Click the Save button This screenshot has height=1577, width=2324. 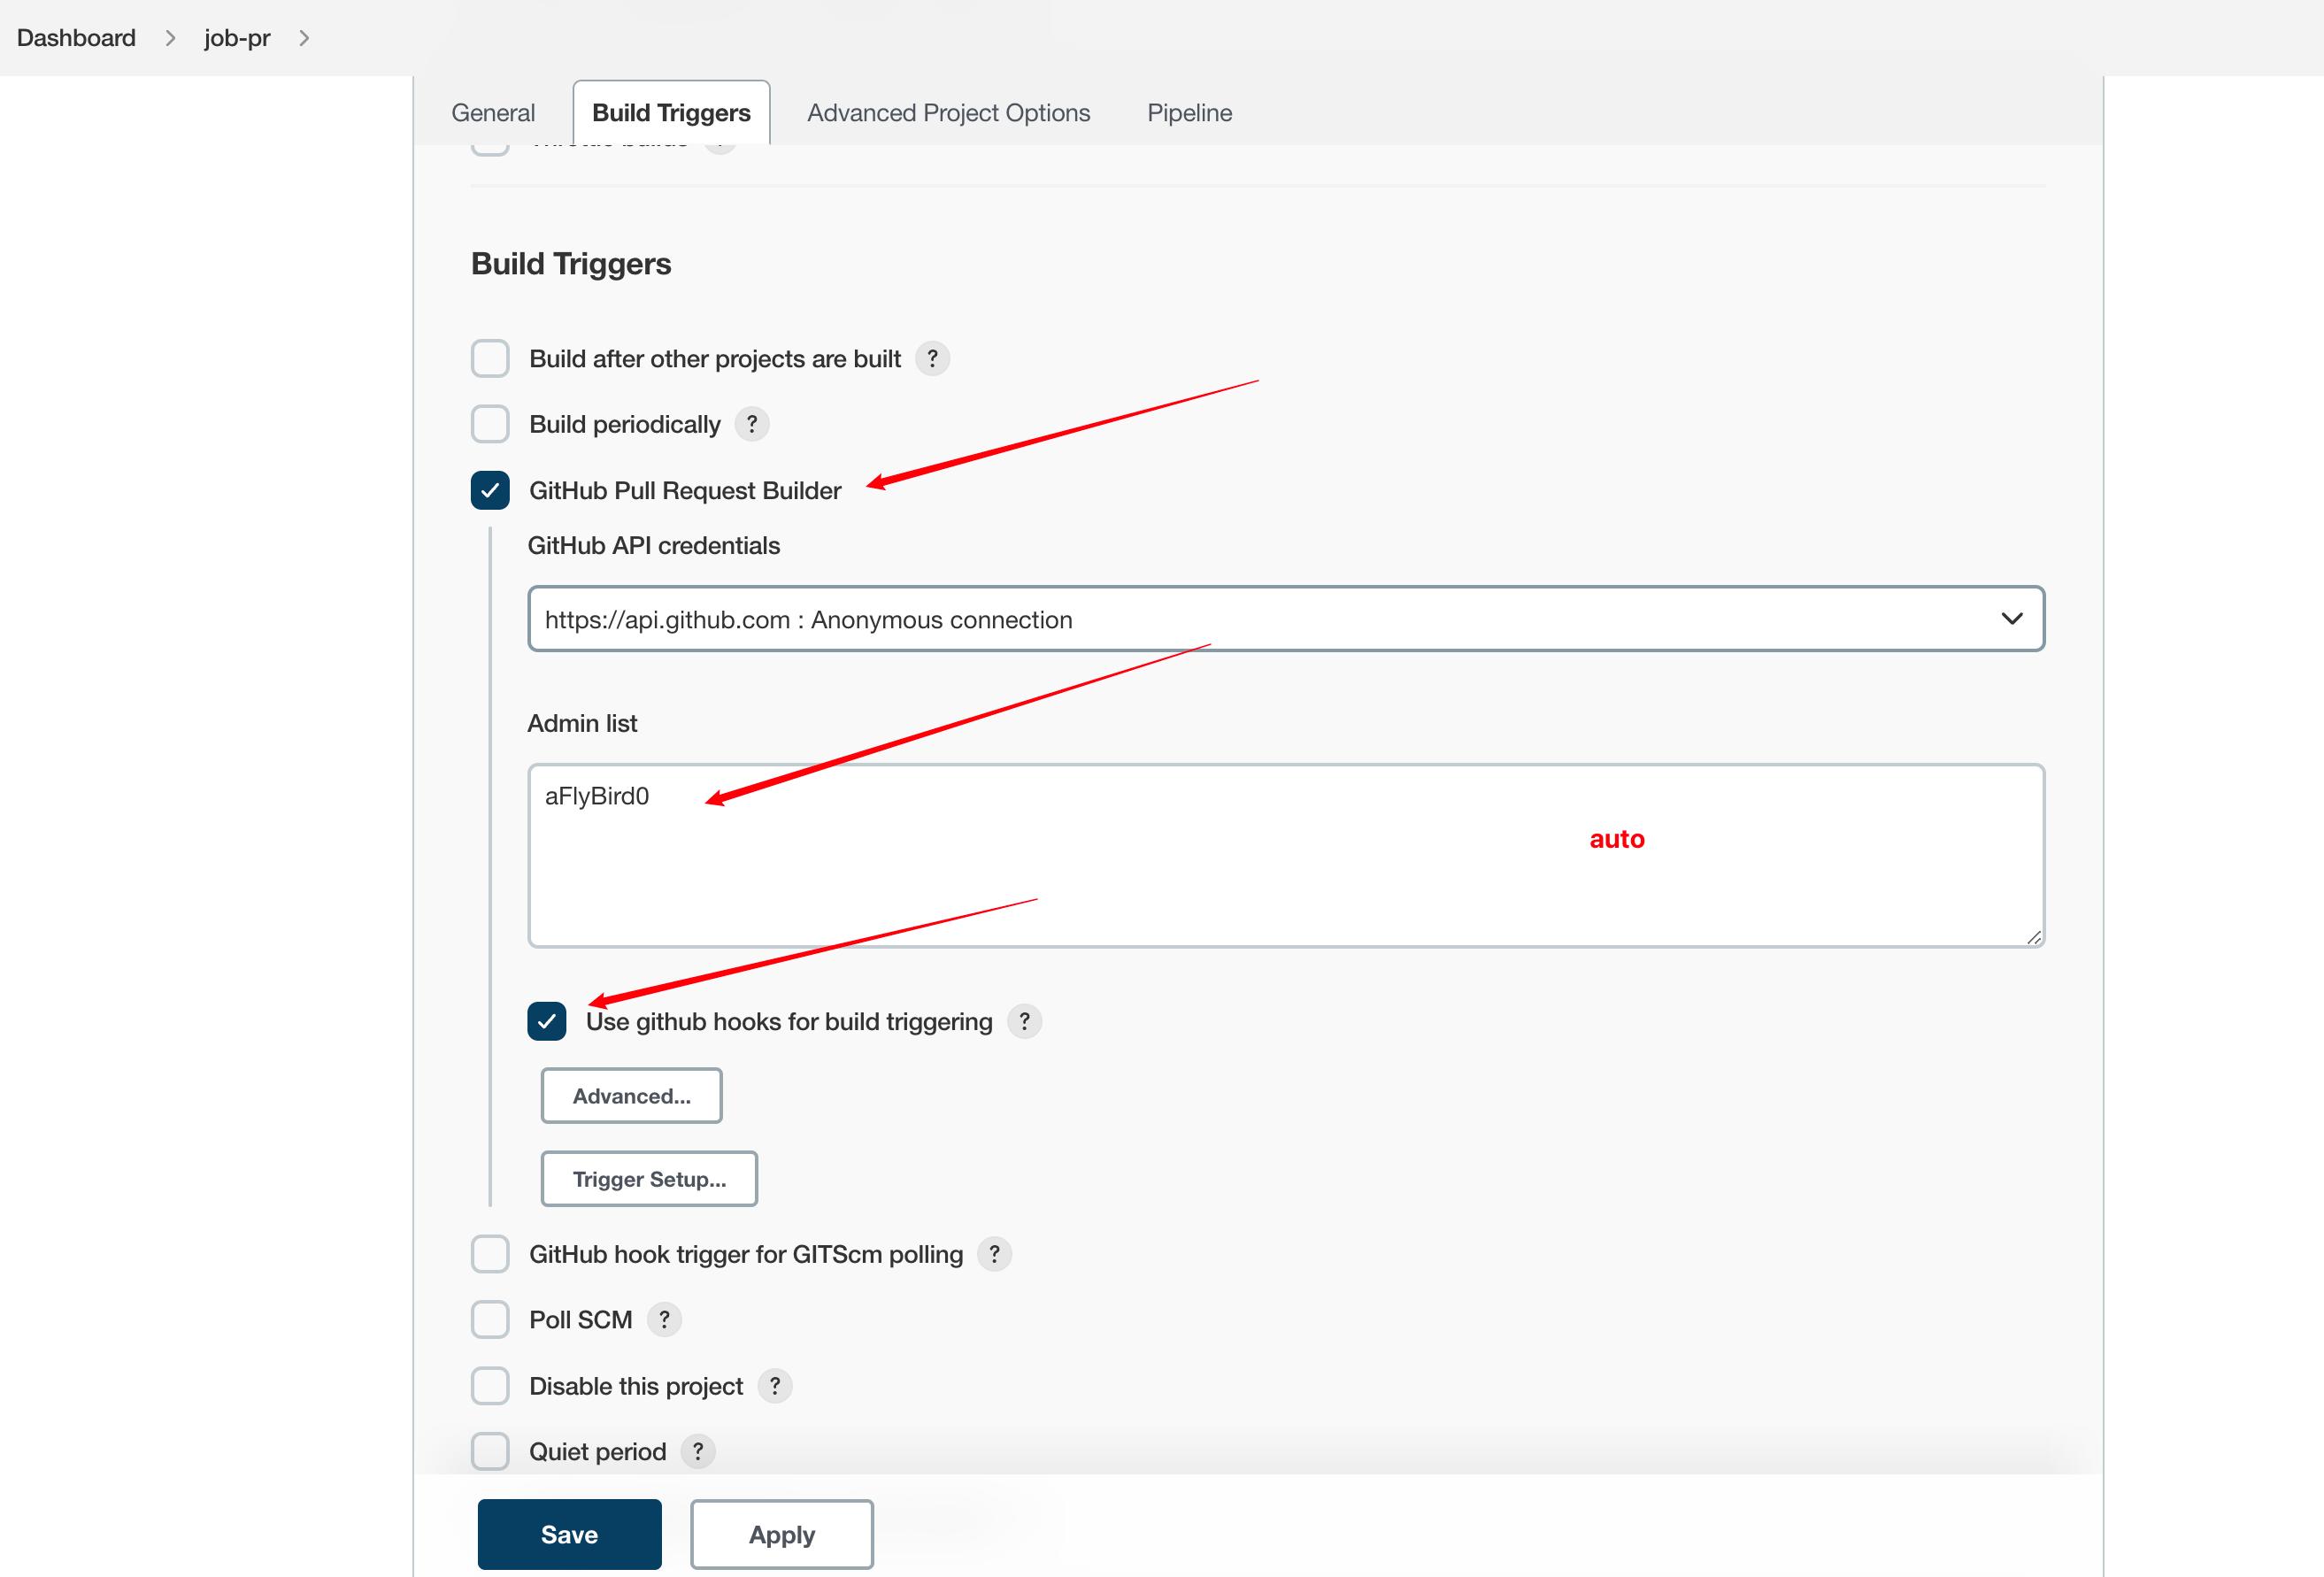(x=569, y=1534)
